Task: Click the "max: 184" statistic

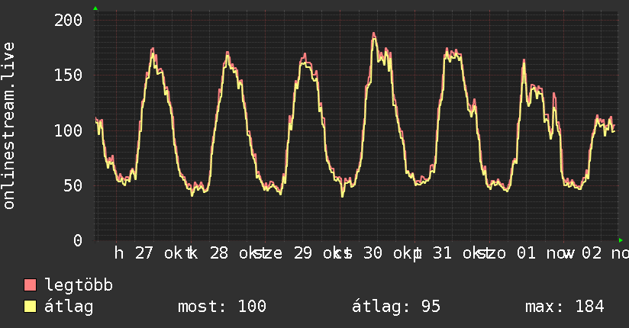Action: 565,307
